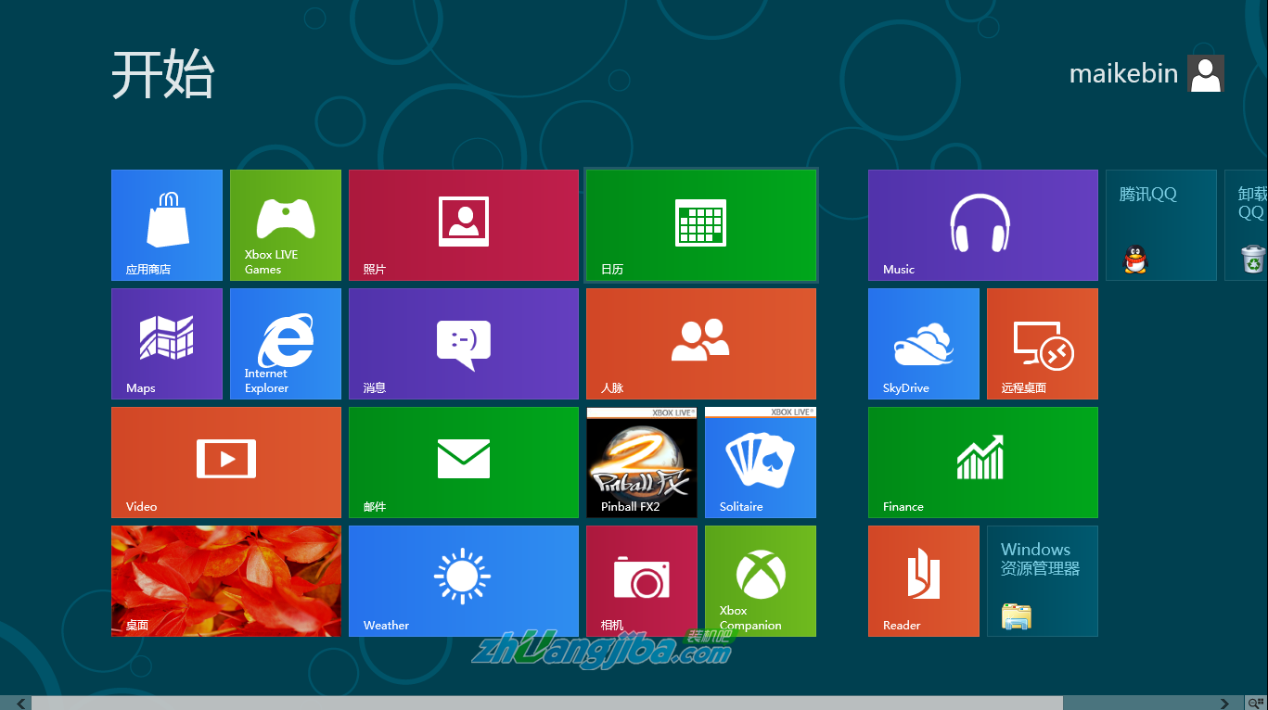
Task: Launch Xbox LIVE Games
Action: [x=285, y=225]
